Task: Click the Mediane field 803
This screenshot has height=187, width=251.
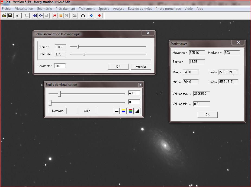Action: coord(232,53)
